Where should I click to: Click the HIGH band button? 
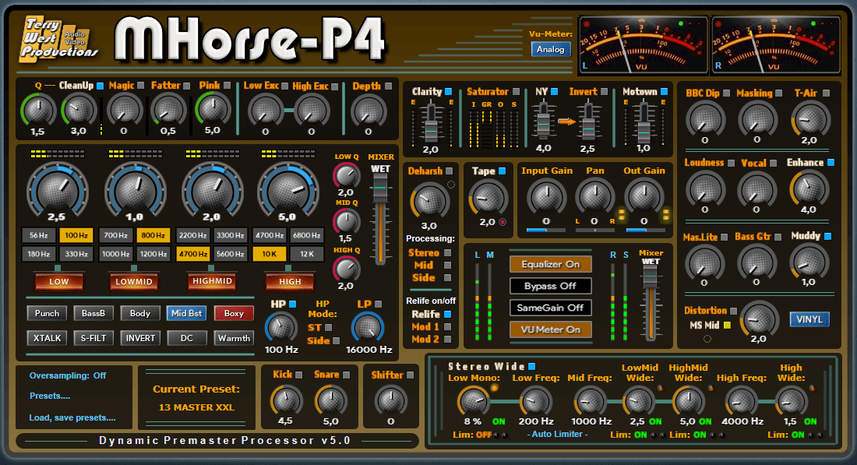[290, 282]
